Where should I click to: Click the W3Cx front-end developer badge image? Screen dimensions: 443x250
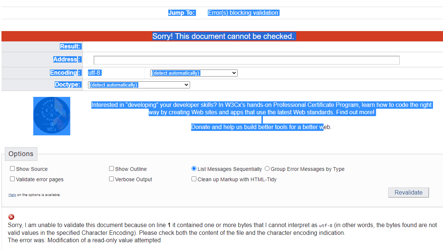click(x=52, y=116)
